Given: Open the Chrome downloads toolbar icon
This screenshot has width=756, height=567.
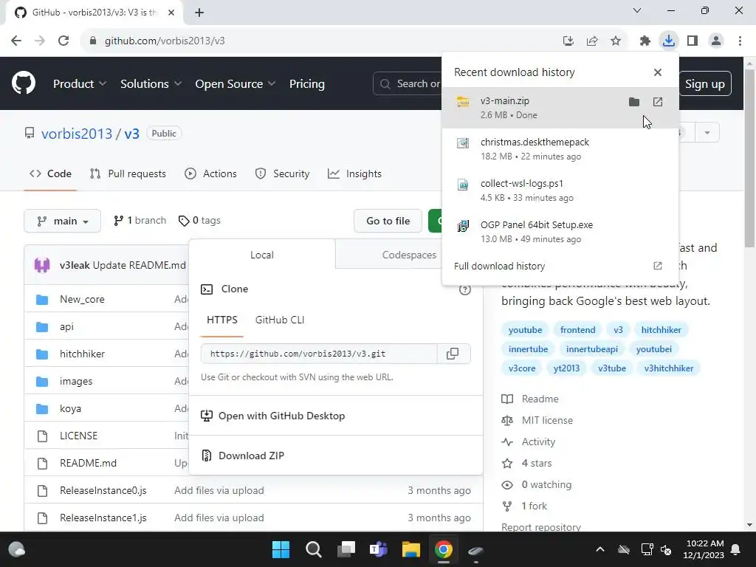Looking at the screenshot, I should [668, 41].
